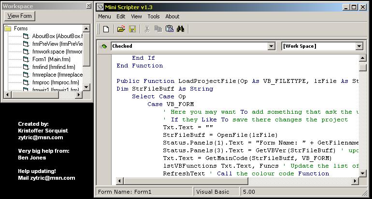This screenshot has height=199, width=372.
Task: Click the Copy toolbar icon
Action: coord(158,29)
